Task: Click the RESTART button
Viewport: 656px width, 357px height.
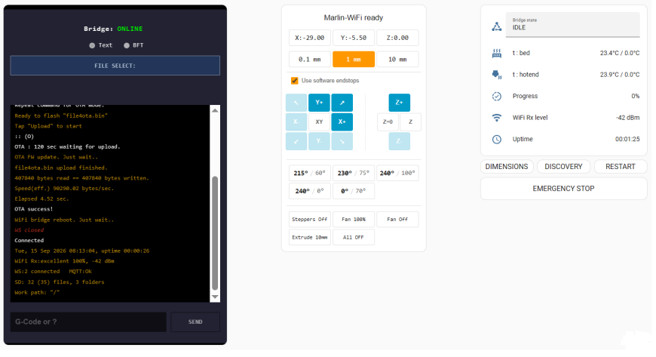Action: [x=621, y=167]
